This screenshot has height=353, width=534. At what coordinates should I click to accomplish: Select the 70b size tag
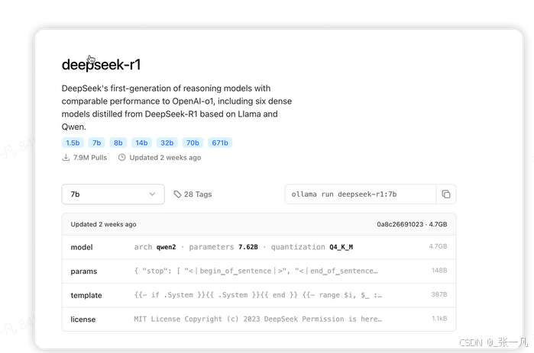[193, 143]
